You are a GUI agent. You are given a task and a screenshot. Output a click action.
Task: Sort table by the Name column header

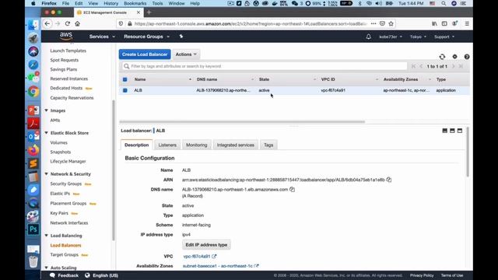click(x=140, y=79)
